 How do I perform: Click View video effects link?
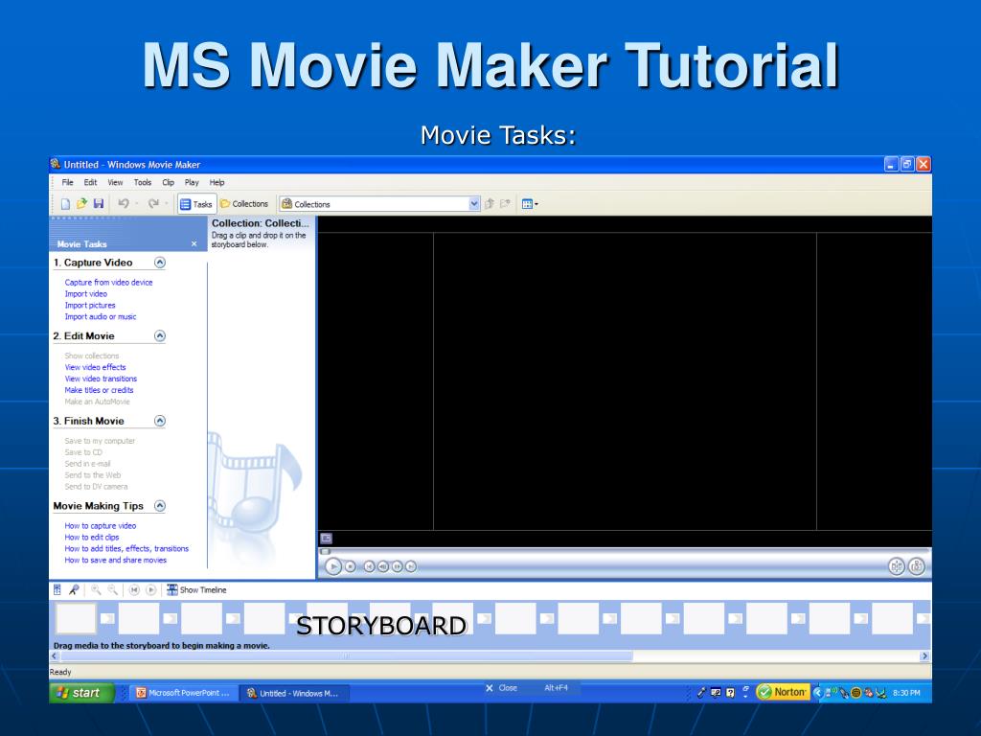pyautogui.click(x=95, y=367)
